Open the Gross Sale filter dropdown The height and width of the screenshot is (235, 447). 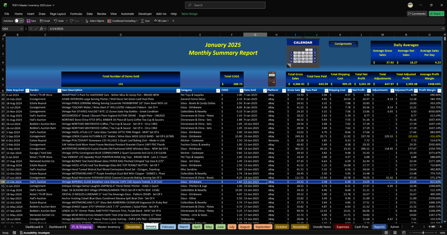(x=303, y=91)
